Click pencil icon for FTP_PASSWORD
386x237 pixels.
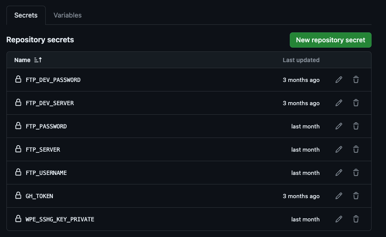339,126
